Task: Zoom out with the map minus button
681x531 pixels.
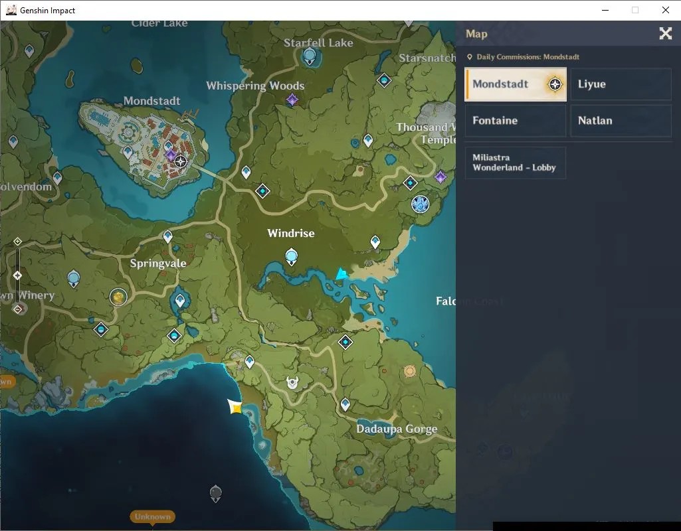Action: pos(17,309)
